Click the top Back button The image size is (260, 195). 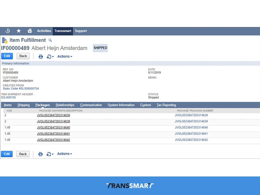click(23, 56)
